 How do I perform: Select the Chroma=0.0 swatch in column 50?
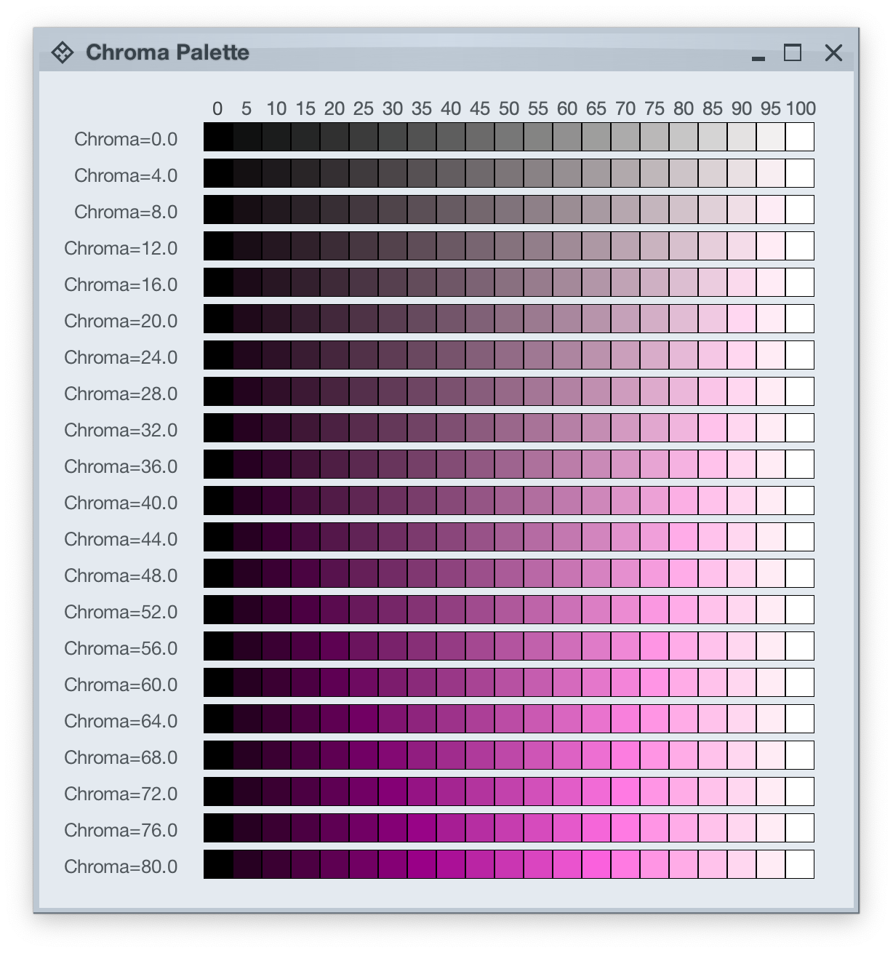pos(509,137)
